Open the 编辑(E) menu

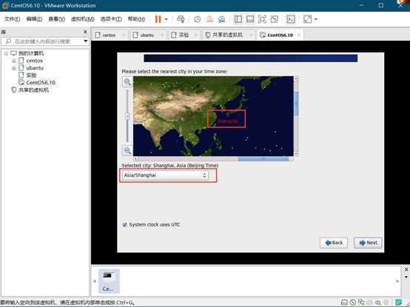point(34,19)
